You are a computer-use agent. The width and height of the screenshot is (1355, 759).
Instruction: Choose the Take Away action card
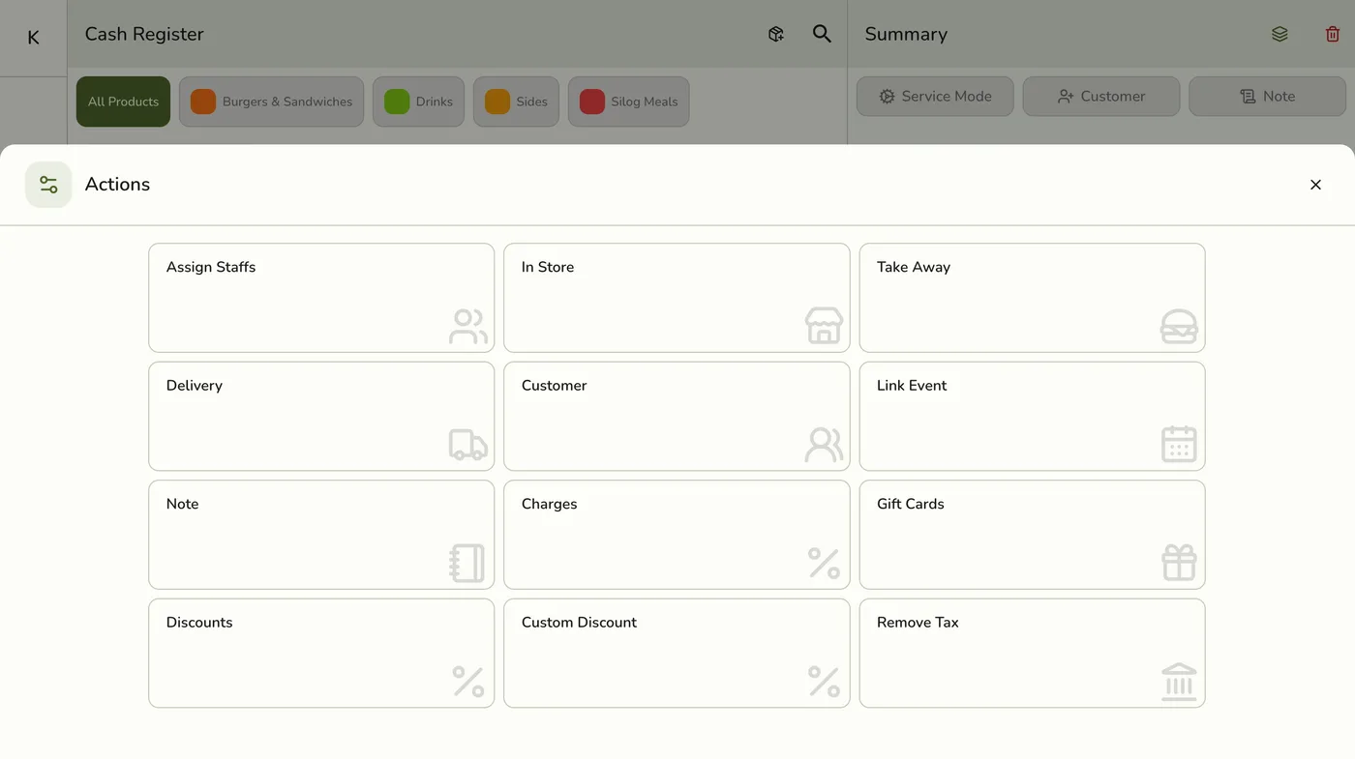pyautogui.click(x=1032, y=298)
